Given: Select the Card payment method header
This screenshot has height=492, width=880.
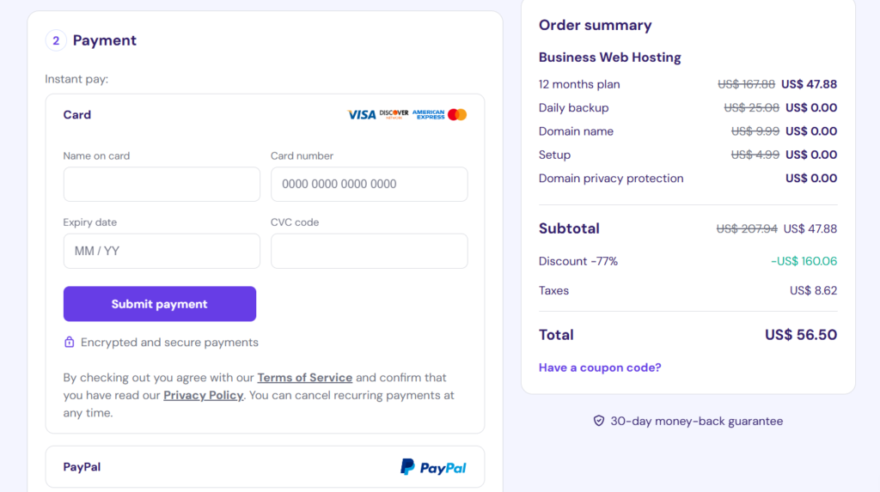Looking at the screenshot, I should [x=77, y=114].
